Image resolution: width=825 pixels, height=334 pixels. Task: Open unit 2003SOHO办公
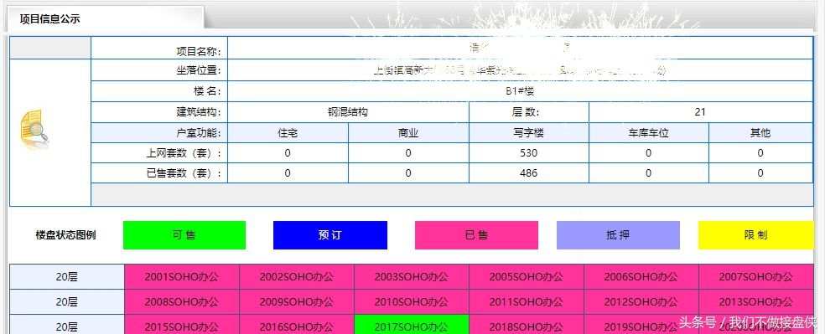(412, 277)
